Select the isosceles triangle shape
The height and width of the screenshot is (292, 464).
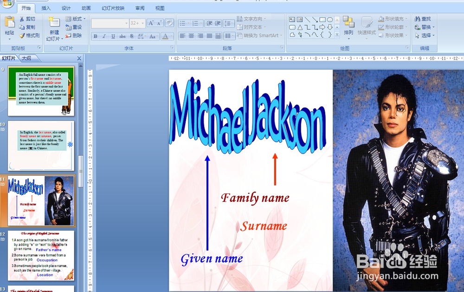(300, 27)
